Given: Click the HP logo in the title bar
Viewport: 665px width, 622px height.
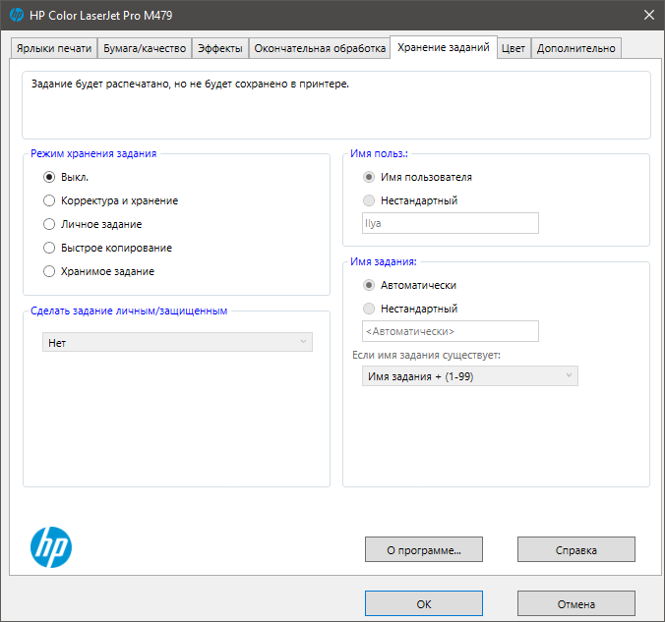Looking at the screenshot, I should pos(16,15).
